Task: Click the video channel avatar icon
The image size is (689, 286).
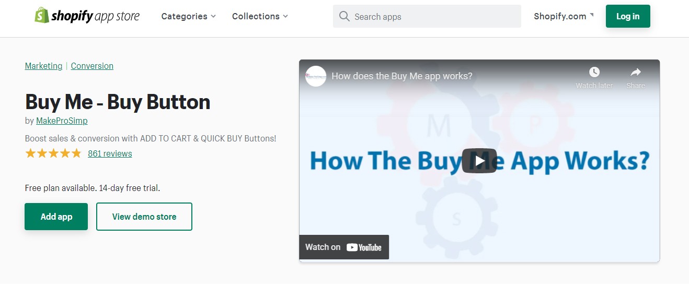Action: click(316, 76)
